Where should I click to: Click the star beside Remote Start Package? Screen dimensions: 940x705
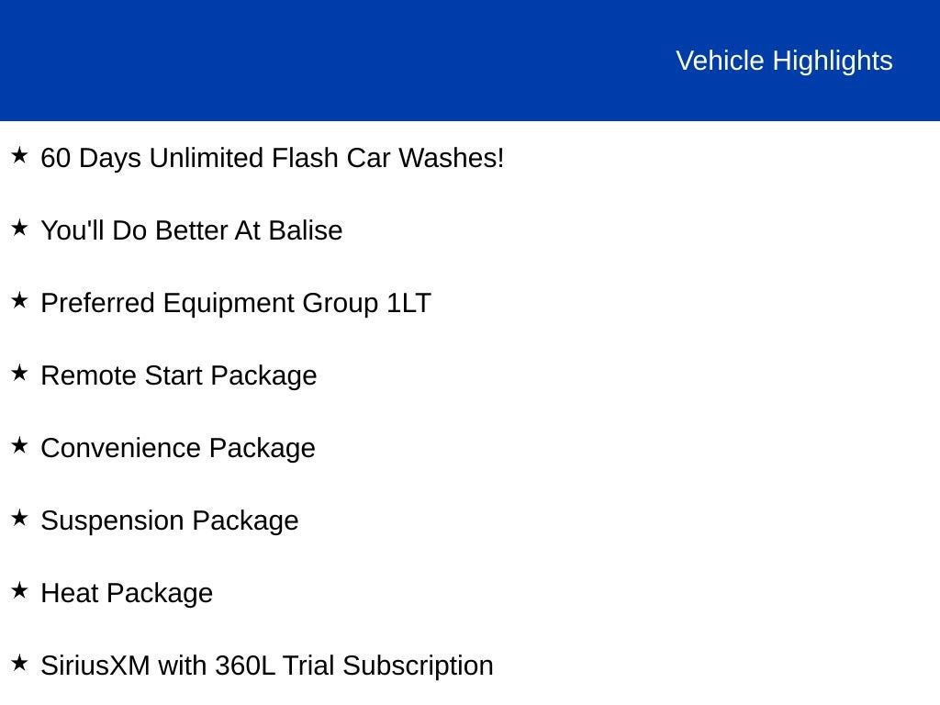(x=19, y=374)
